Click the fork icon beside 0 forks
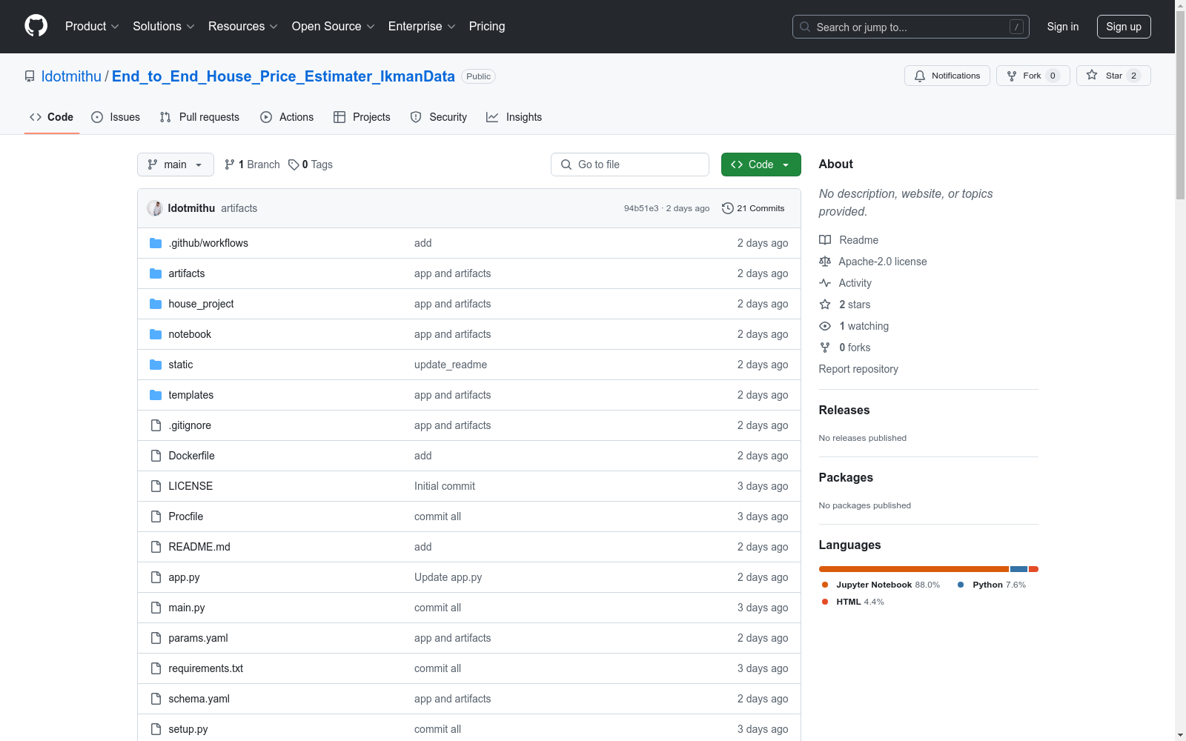 click(x=825, y=348)
